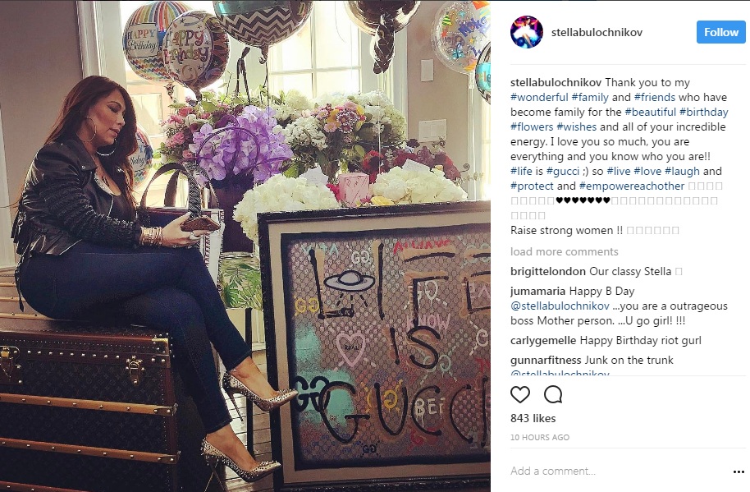Follow the stellabulochnikov account
The image size is (750, 492).
720,32
